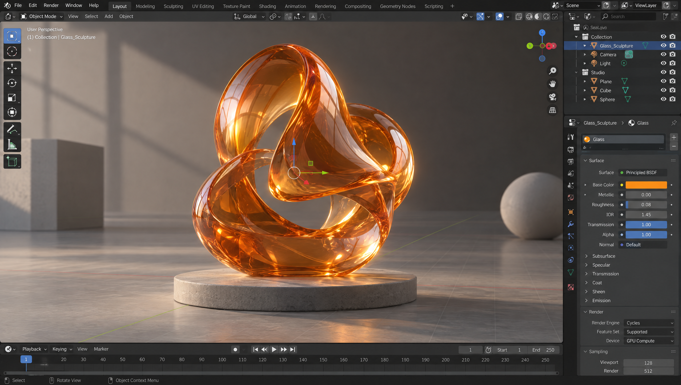Click the Roughness 0.08 slider

coord(646,205)
